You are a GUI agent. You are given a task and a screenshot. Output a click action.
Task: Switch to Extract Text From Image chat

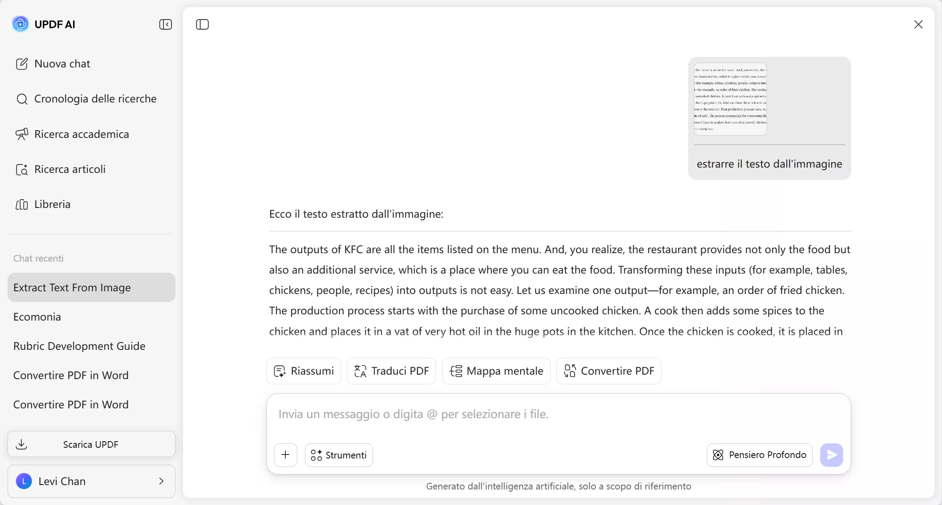(72, 287)
